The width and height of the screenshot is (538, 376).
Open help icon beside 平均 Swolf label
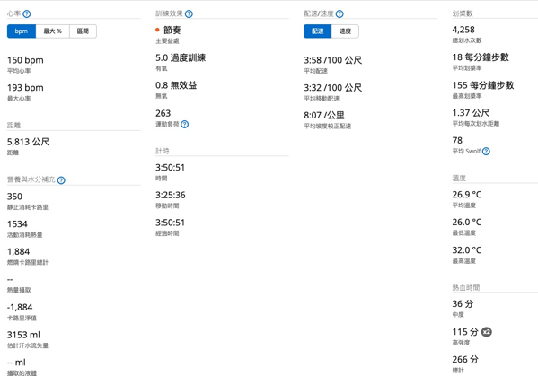tap(486, 151)
